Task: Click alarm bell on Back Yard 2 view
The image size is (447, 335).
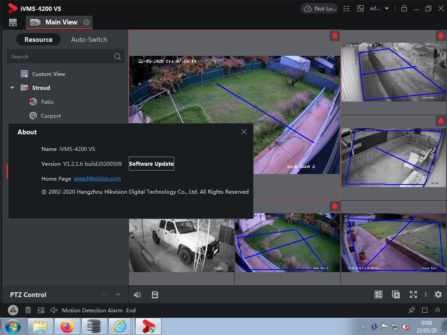Action: tap(335, 36)
